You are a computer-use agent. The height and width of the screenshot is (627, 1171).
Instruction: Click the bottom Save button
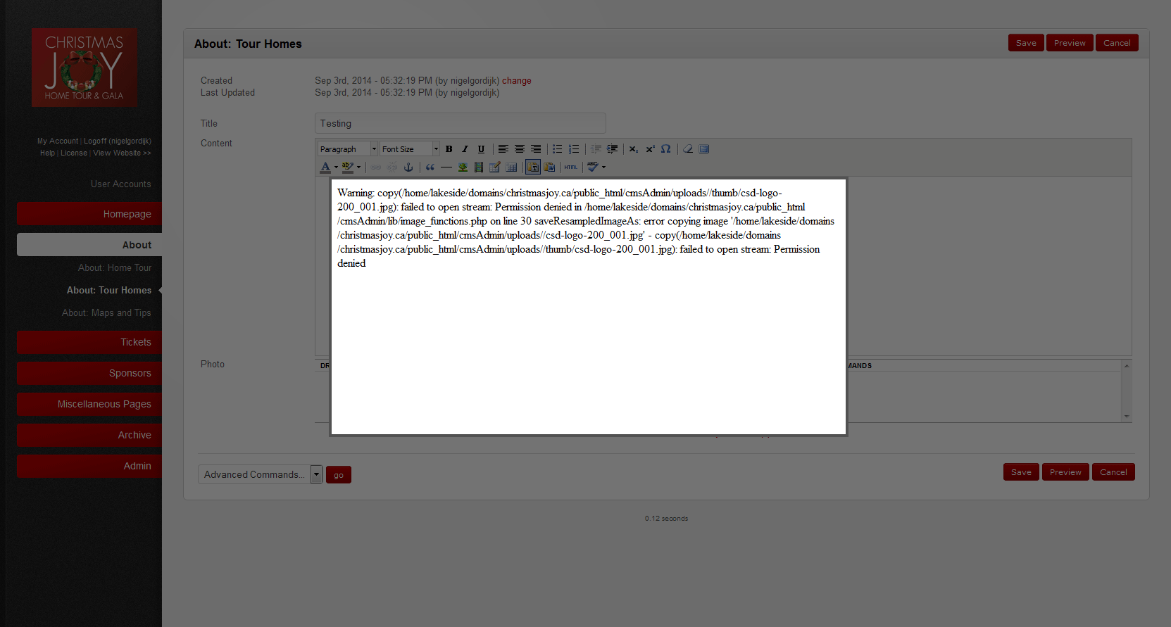pos(1021,472)
